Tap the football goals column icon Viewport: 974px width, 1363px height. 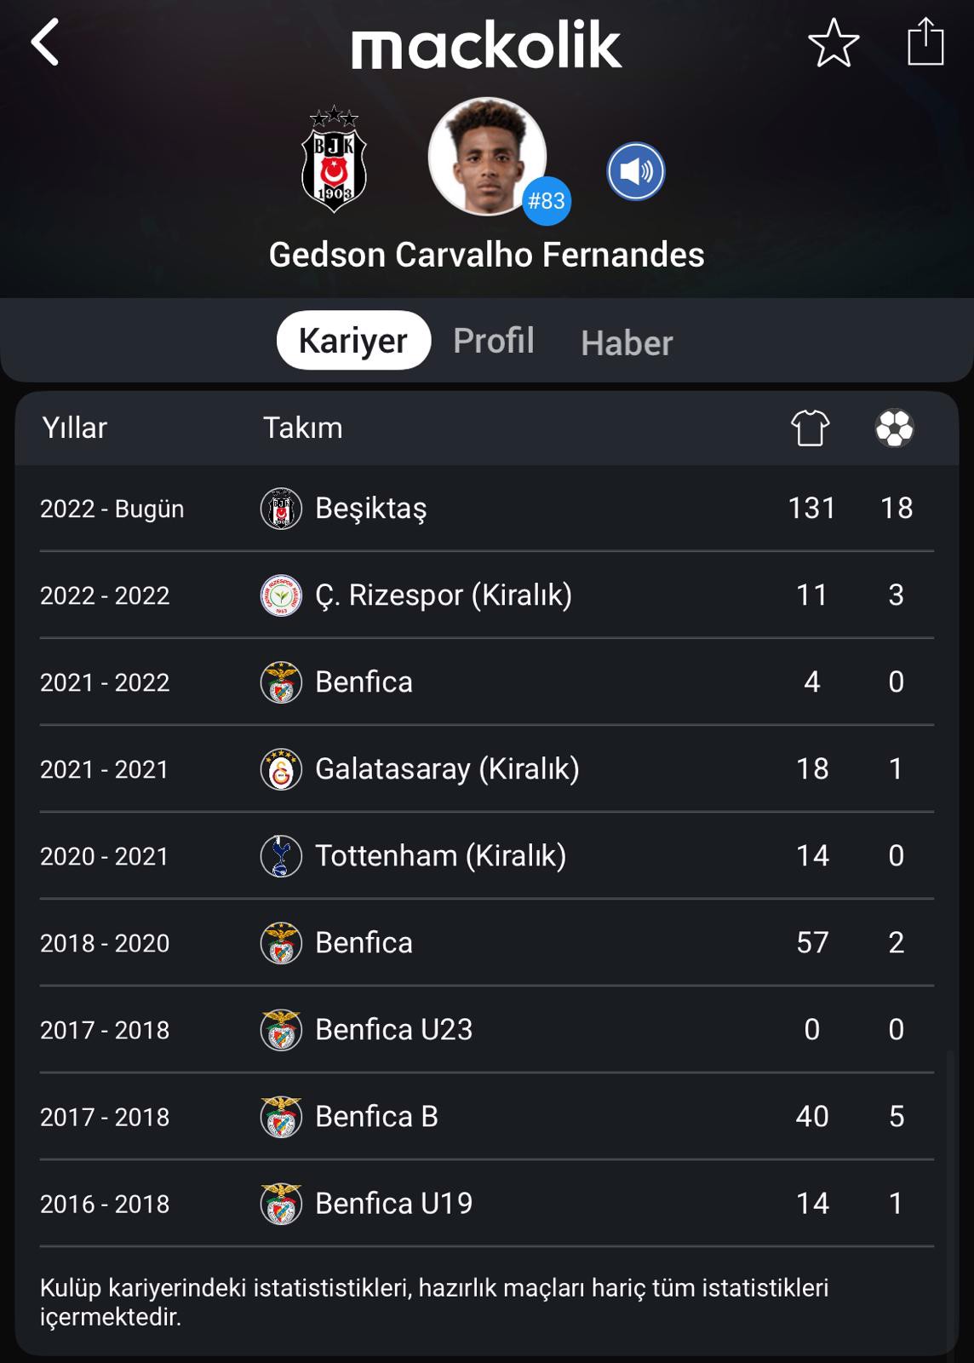click(895, 428)
